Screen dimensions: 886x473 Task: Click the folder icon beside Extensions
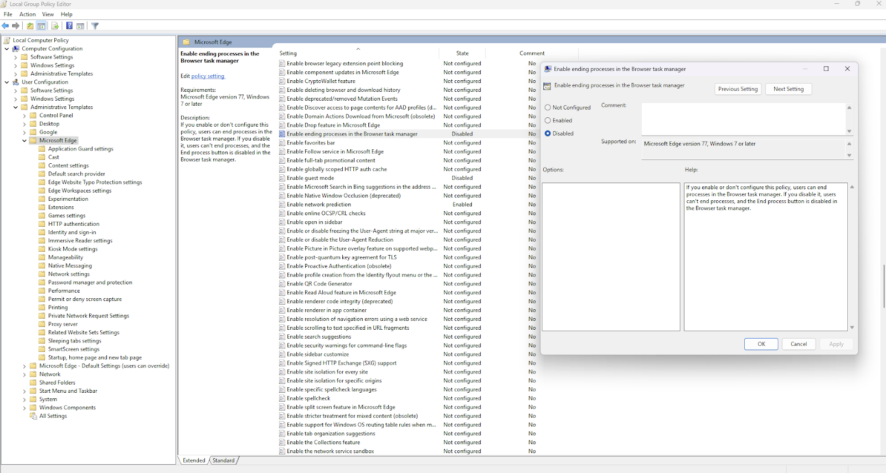[x=42, y=207]
